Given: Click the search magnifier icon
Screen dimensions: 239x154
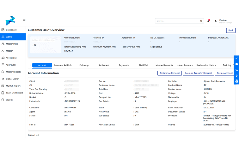Looking at the screenshot, I should click(201, 21).
